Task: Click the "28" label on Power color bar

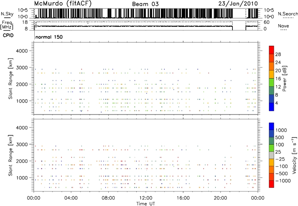Action: pyautogui.click(x=278, y=54)
